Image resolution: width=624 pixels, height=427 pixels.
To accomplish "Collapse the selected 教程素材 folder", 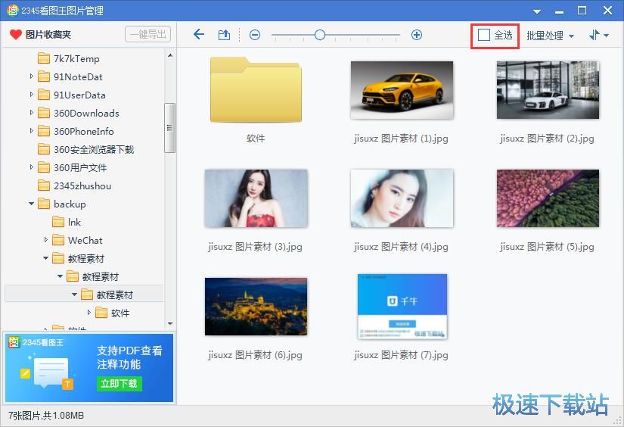I will tap(74, 295).
